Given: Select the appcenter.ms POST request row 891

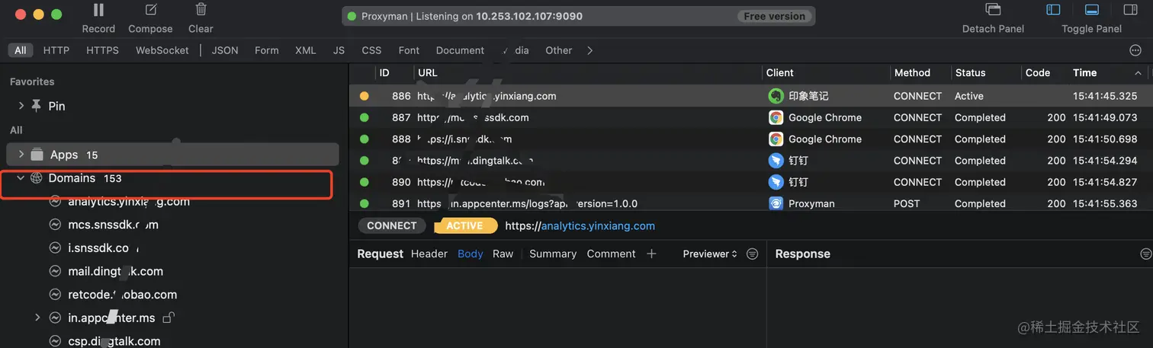Looking at the screenshot, I should click(750, 203).
